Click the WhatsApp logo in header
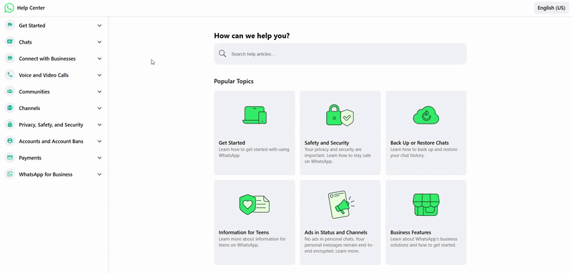 click(x=9, y=8)
